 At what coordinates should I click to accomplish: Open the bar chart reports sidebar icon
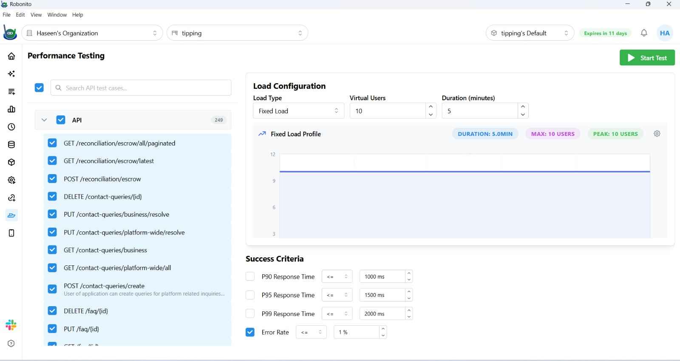point(11,109)
